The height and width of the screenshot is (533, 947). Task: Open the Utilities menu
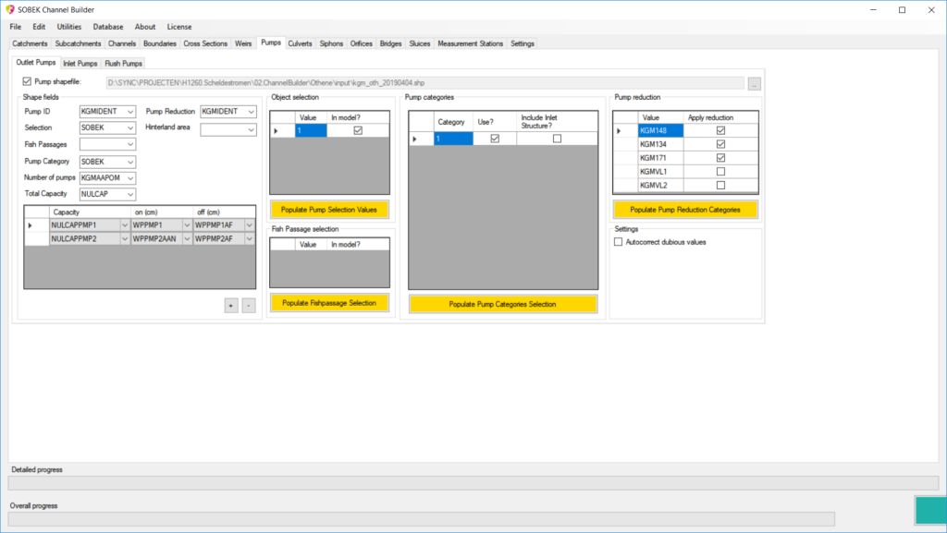point(69,27)
